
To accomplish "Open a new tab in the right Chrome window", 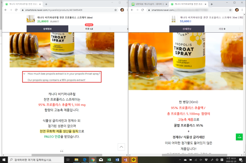I will pyautogui.click(x=212, y=4).
